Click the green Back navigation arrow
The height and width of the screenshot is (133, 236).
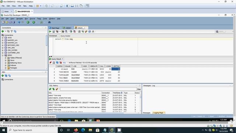click(28, 22)
